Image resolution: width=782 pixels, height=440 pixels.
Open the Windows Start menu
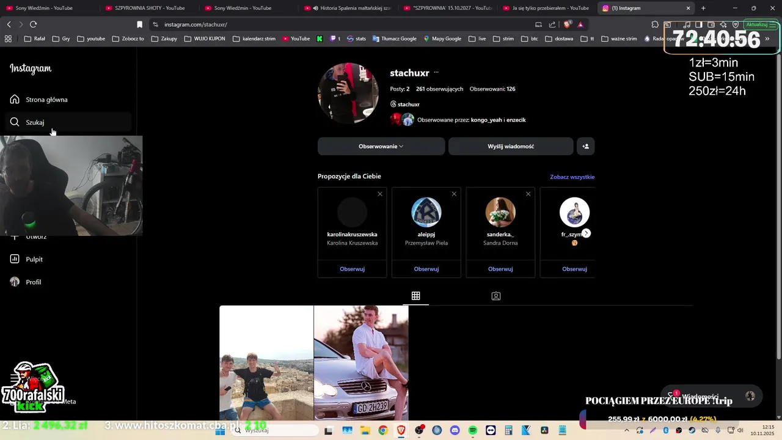[x=220, y=430]
